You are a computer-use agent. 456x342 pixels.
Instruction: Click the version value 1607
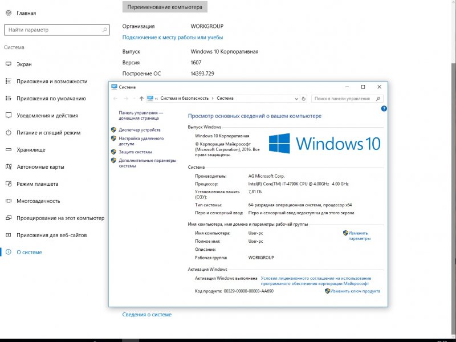click(196, 63)
